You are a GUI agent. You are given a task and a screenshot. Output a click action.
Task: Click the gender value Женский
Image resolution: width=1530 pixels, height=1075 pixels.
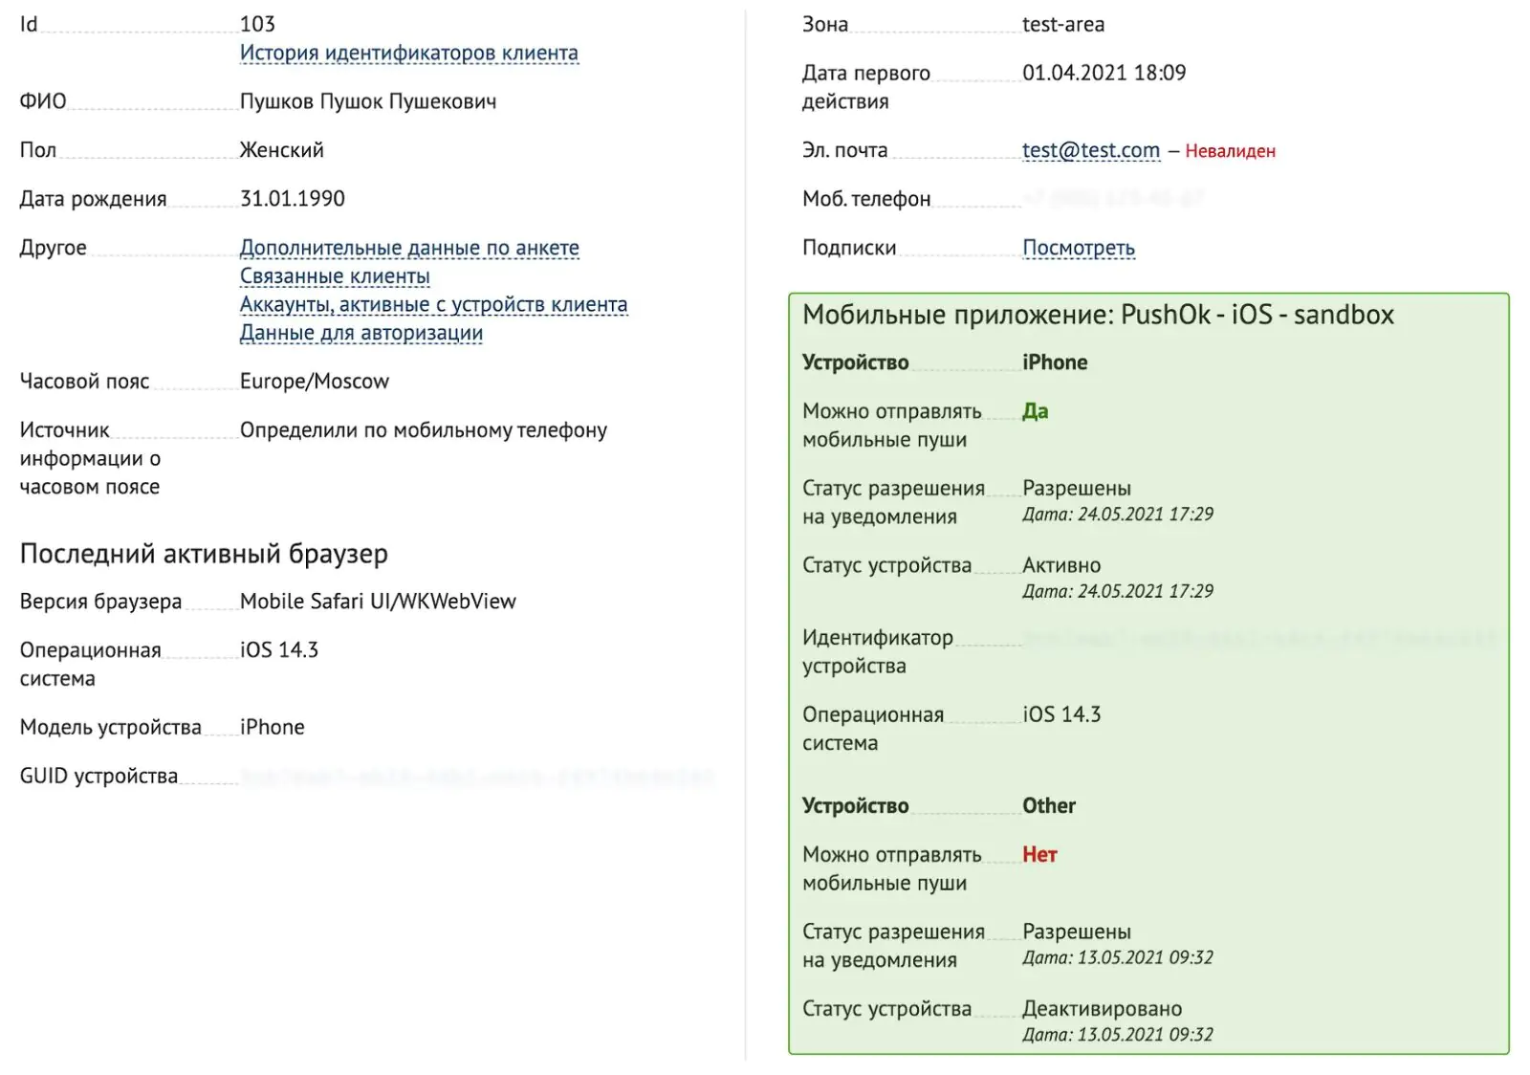click(x=281, y=150)
